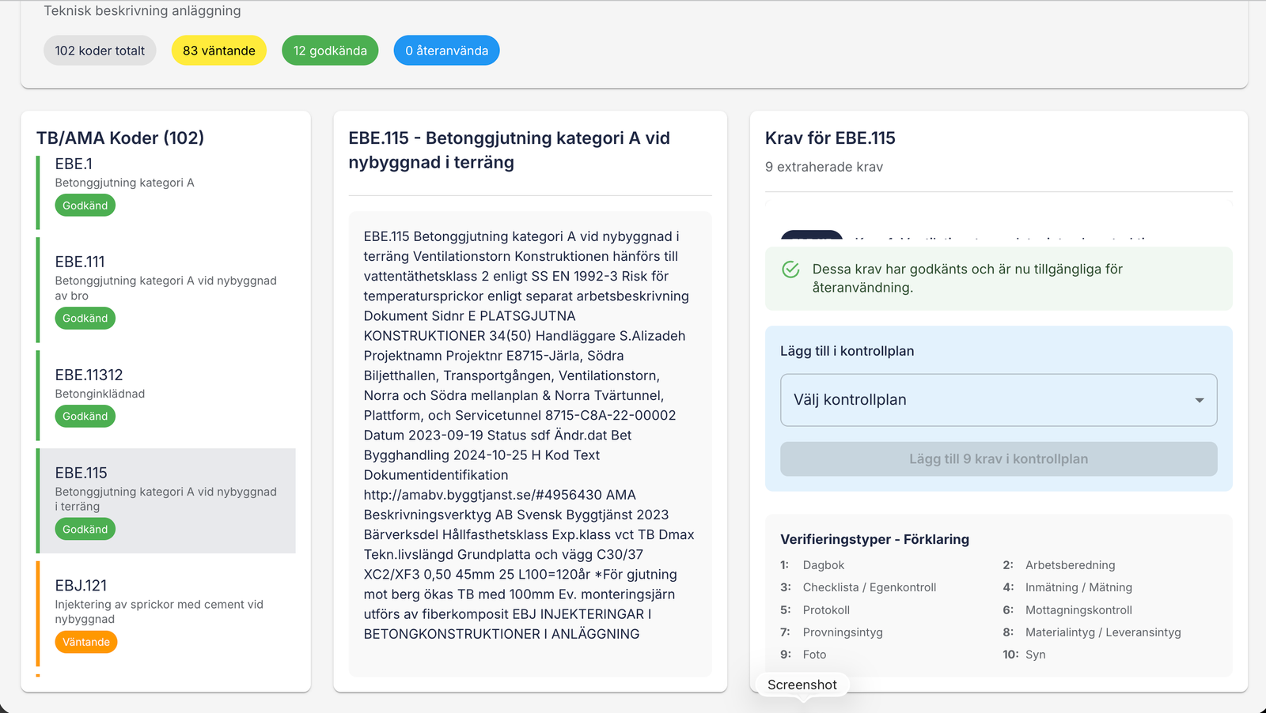This screenshot has height=713, width=1266.
Task: Click the EBE.115 Betonggjutning detail heading
Action: coord(510,150)
